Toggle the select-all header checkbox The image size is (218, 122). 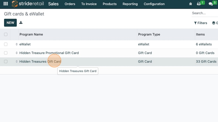point(6,34)
